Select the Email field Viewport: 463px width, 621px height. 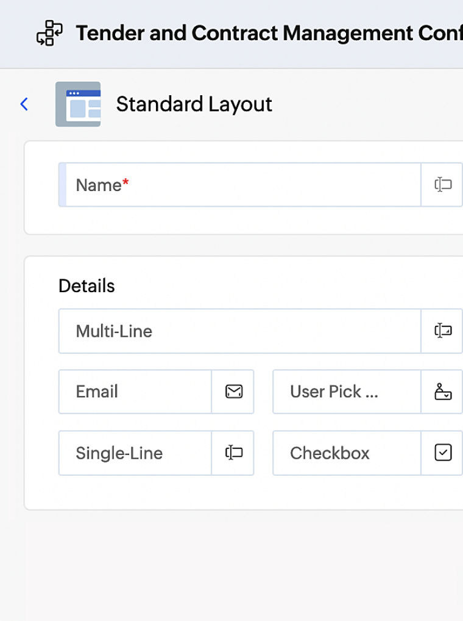[x=135, y=392]
